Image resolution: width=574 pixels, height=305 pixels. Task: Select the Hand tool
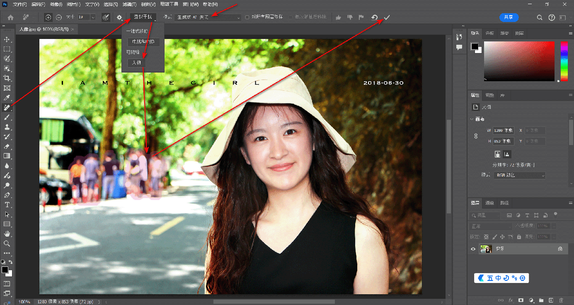click(x=7, y=234)
